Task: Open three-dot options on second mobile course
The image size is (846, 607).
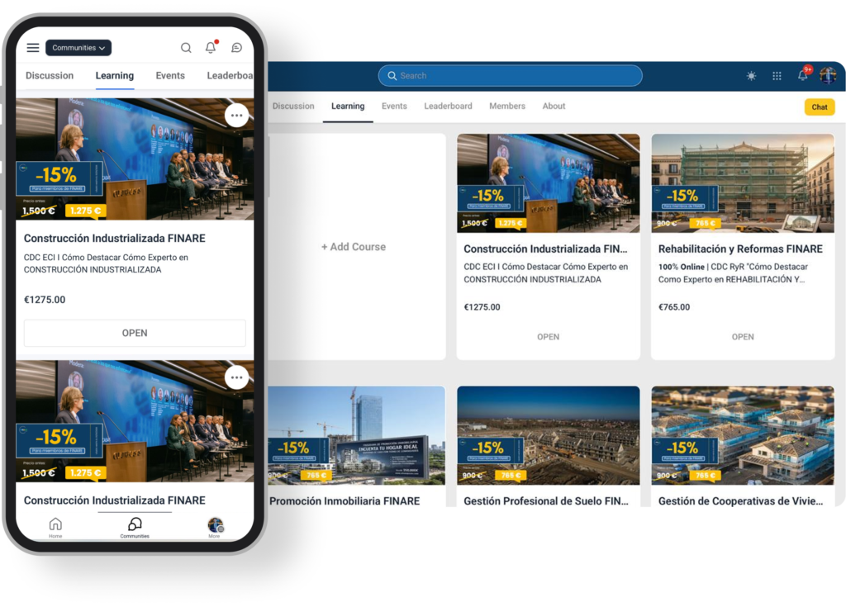Action: pyautogui.click(x=236, y=377)
